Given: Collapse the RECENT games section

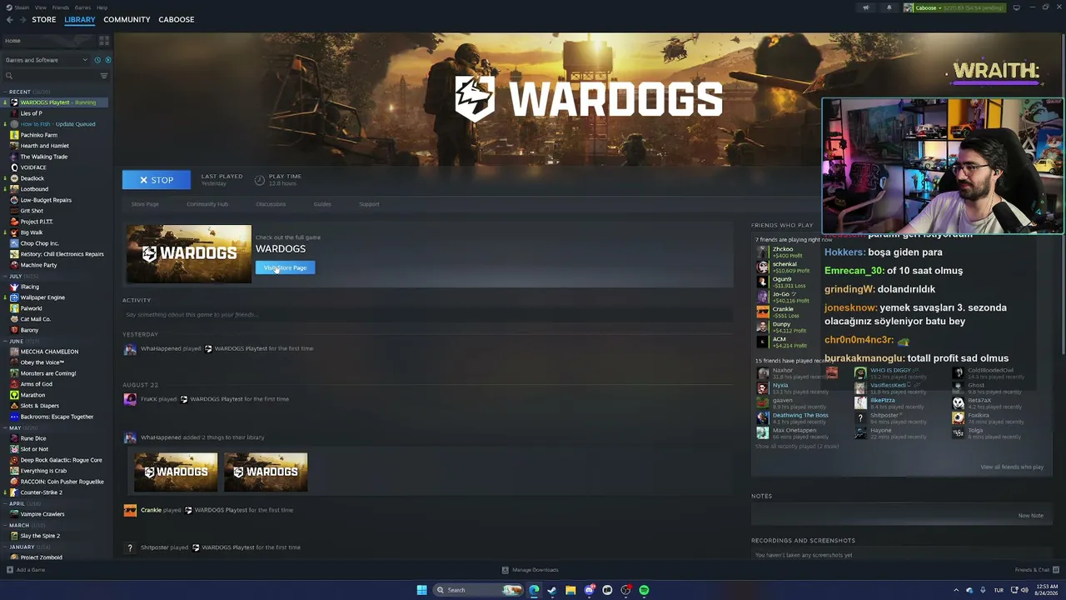Looking at the screenshot, I should (x=6, y=92).
